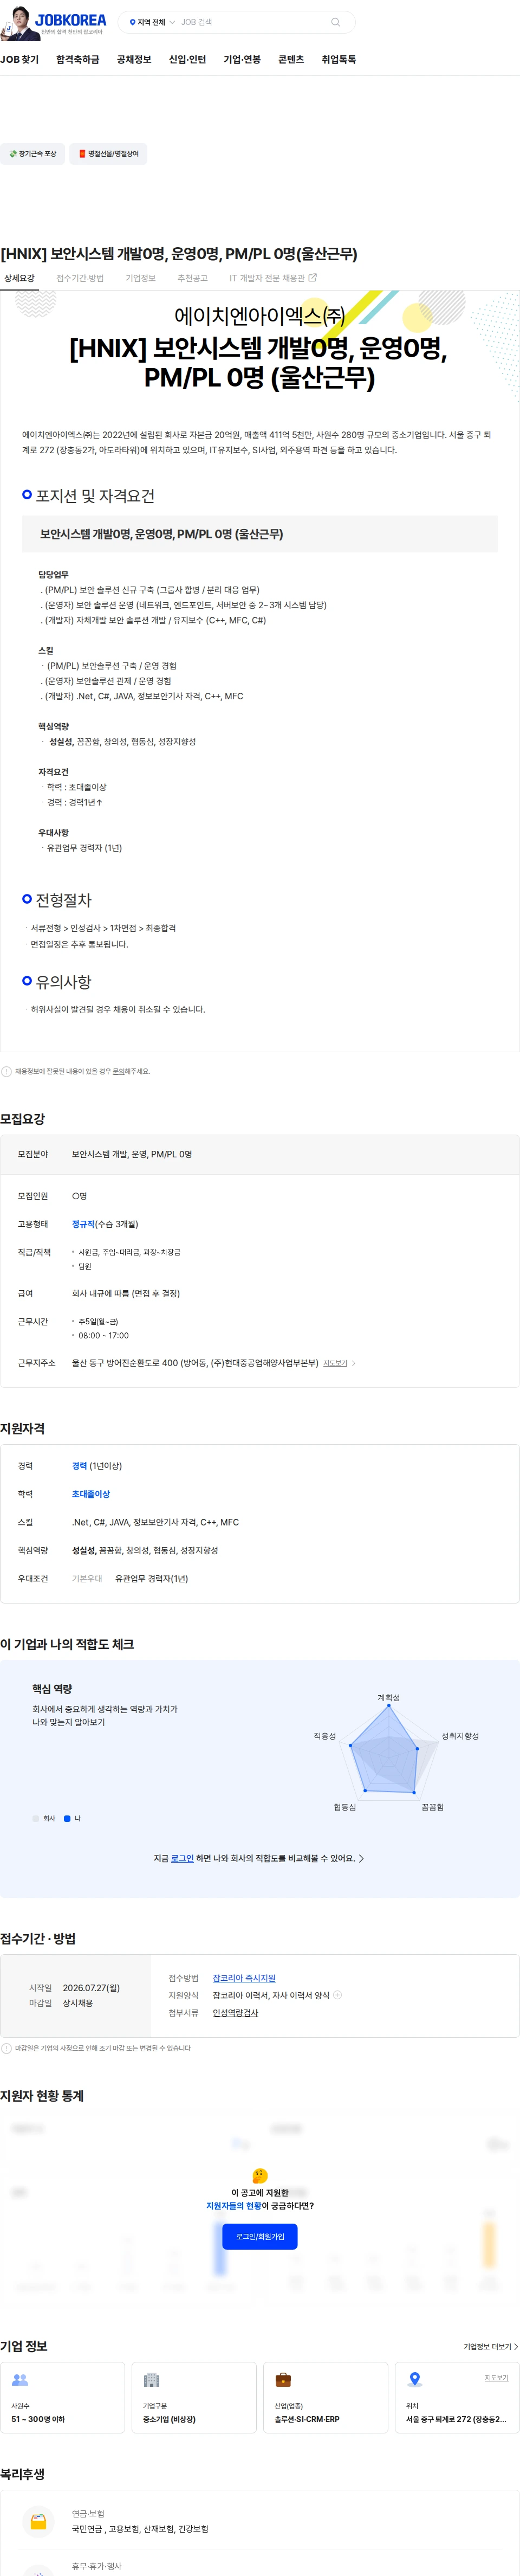
Task: Click the magnifier search icon
Action: pos(335,22)
